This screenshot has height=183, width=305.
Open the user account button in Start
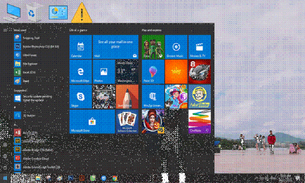pos(5,145)
